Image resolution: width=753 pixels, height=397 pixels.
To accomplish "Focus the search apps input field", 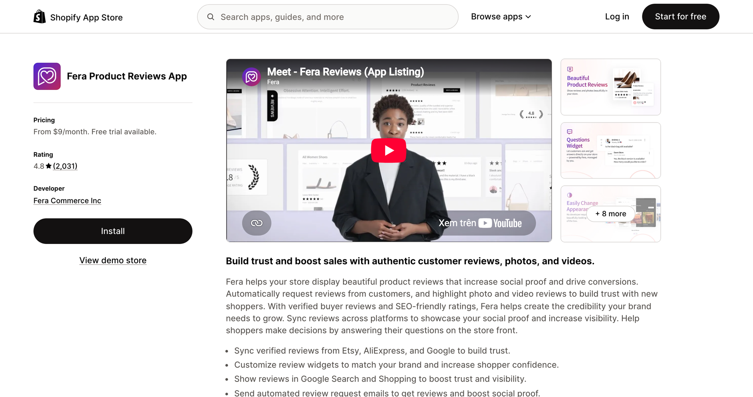I will click(x=328, y=17).
